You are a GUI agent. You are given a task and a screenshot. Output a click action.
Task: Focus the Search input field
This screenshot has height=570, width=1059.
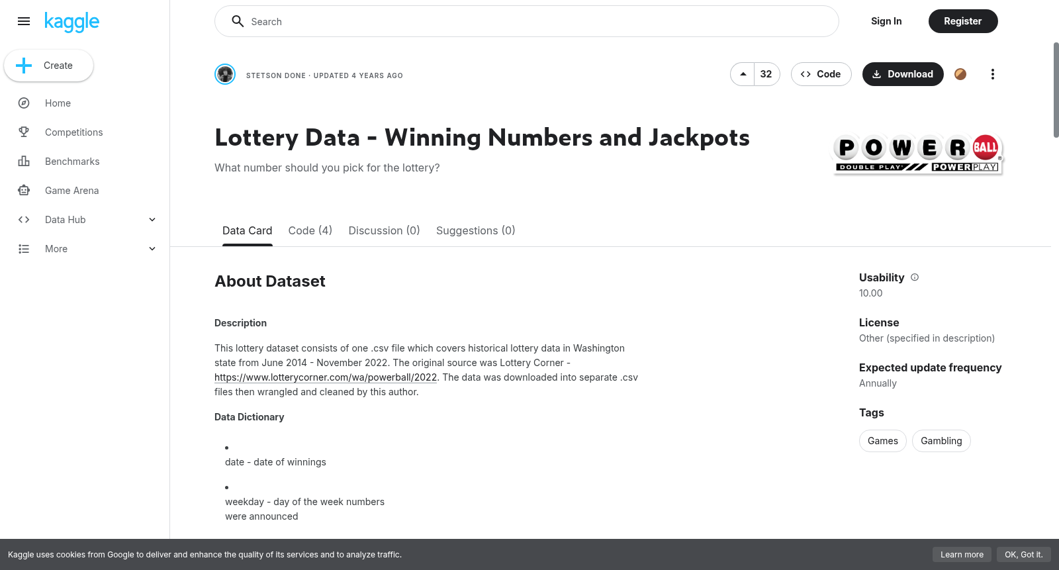[527, 21]
